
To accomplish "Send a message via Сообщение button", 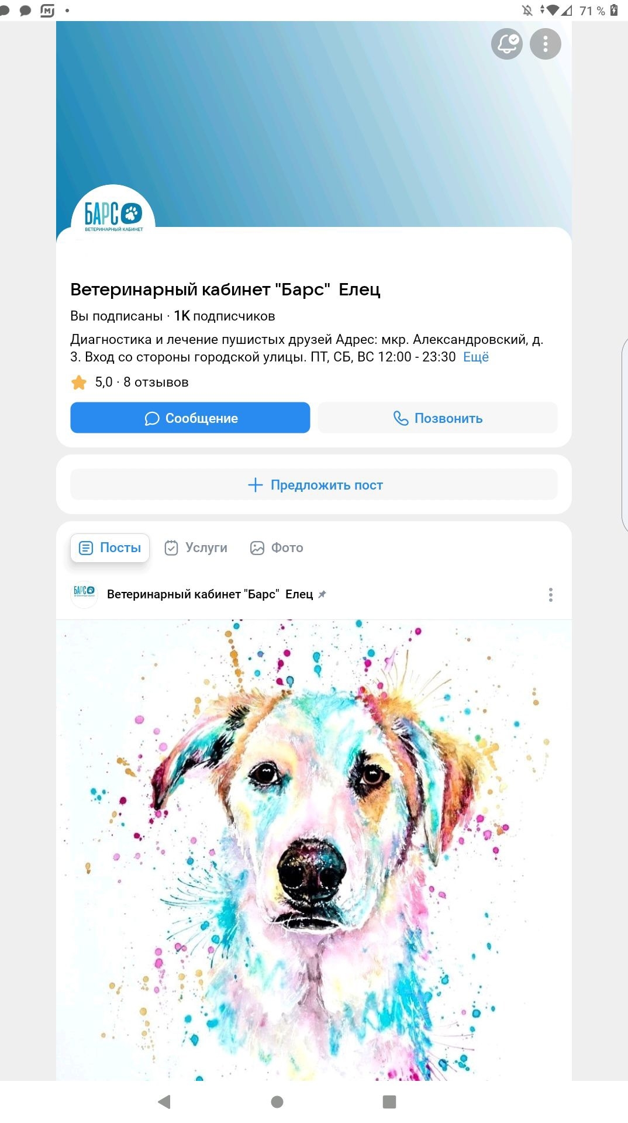I will pyautogui.click(x=190, y=418).
